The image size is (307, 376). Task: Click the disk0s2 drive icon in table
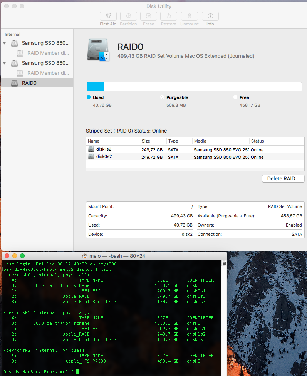click(91, 156)
